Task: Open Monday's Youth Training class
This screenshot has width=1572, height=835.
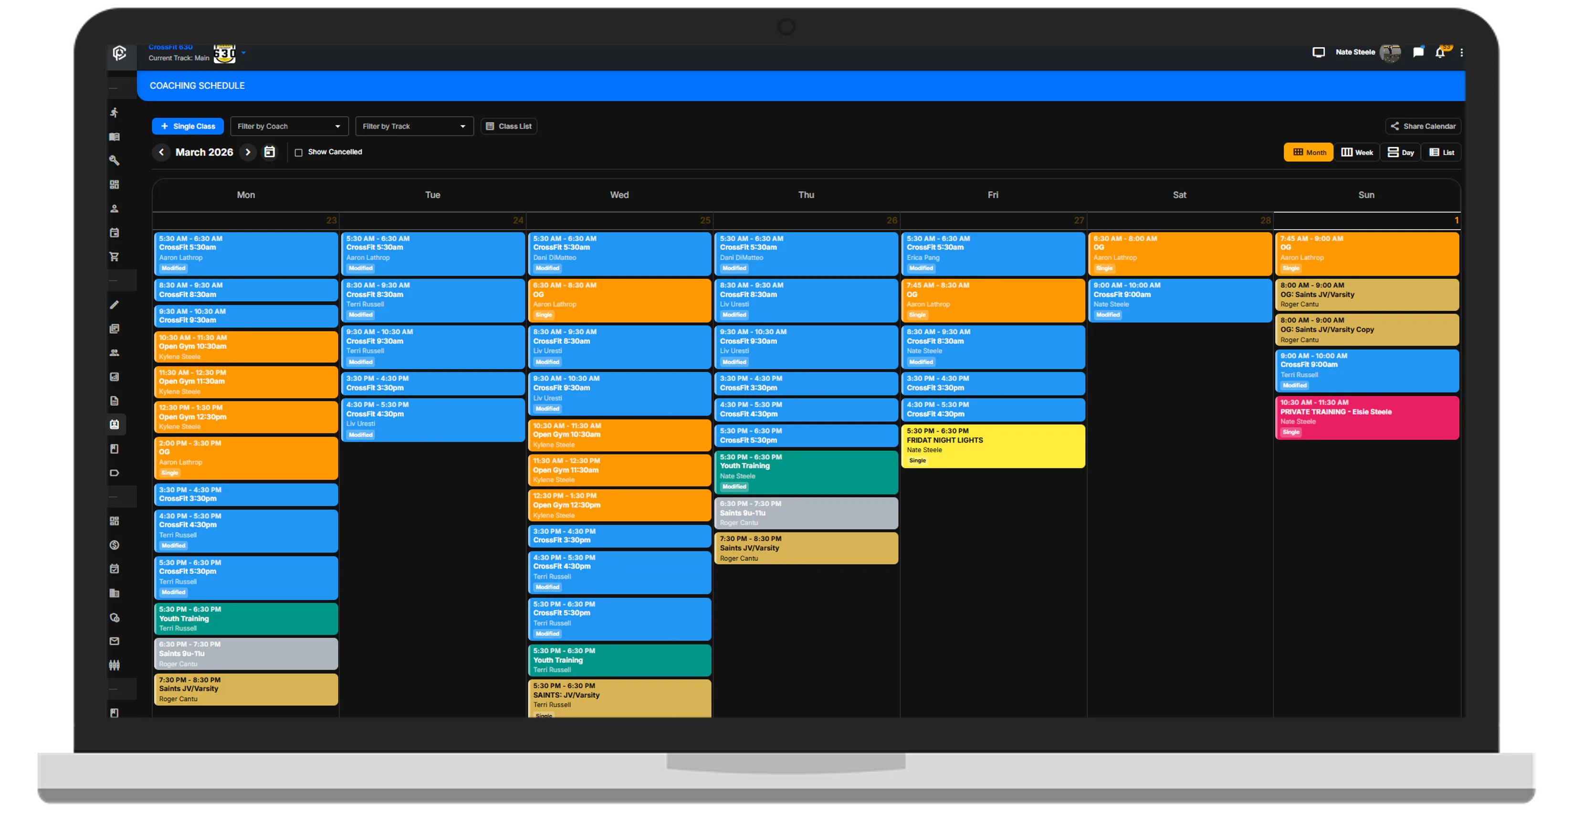Action: click(x=245, y=618)
